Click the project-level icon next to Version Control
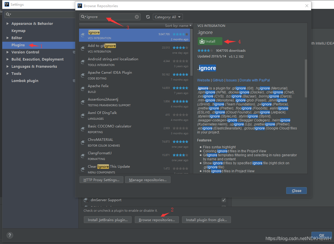Screen dimensions: 334x244 74,52
